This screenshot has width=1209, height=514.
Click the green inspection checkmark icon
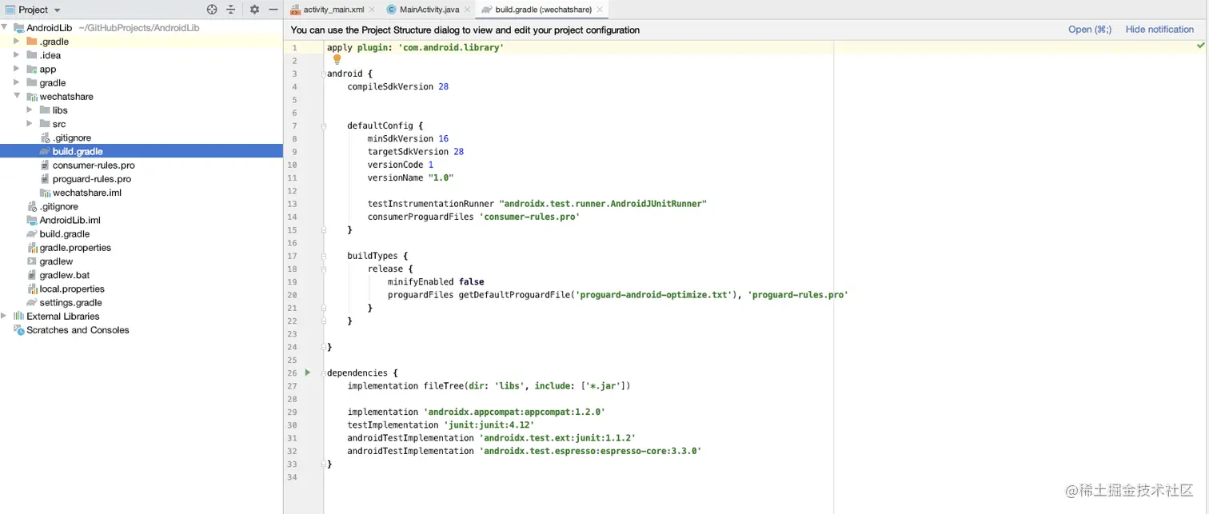pos(1200,46)
